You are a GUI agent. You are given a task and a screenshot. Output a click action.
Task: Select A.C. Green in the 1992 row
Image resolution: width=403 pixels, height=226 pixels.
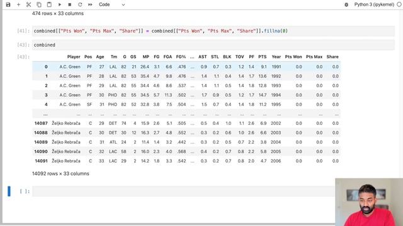tap(70, 77)
